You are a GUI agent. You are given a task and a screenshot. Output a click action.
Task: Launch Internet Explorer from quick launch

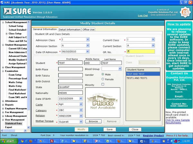coord(26,141)
